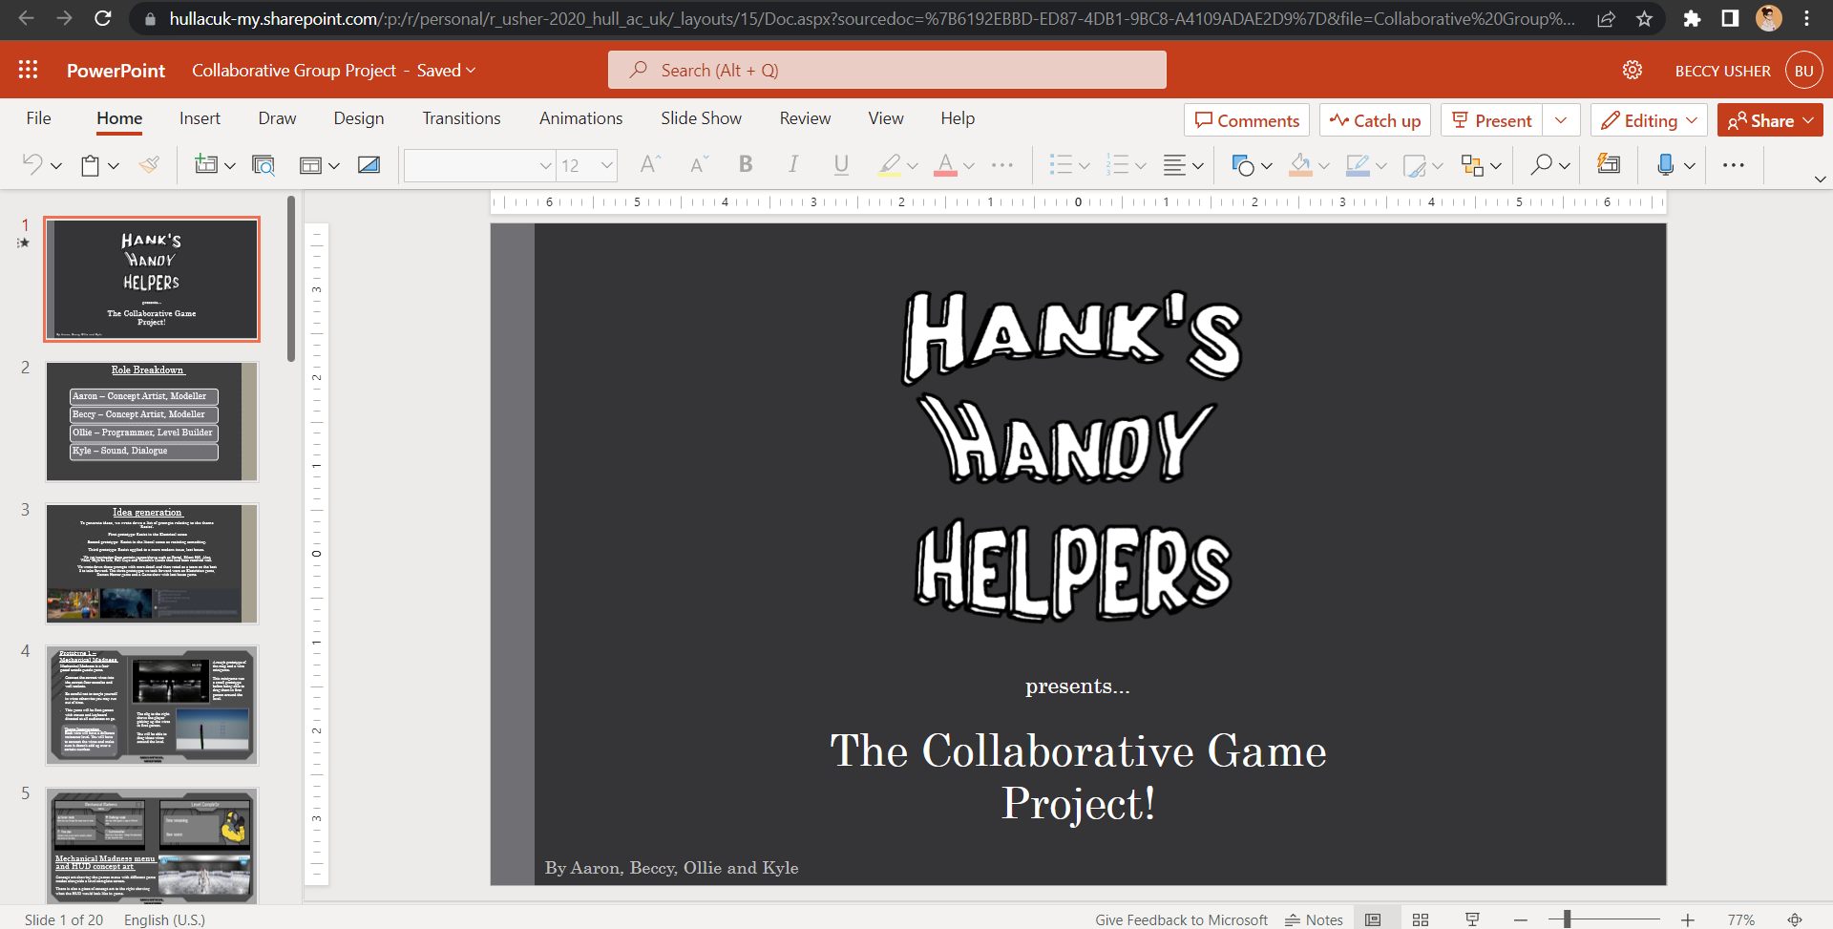Image resolution: width=1833 pixels, height=929 pixels.
Task: Click the zoom slider handle
Action: (x=1567, y=919)
